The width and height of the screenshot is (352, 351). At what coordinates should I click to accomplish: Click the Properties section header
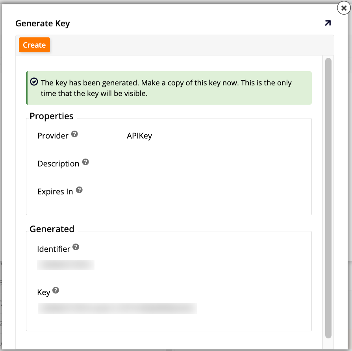tap(51, 116)
